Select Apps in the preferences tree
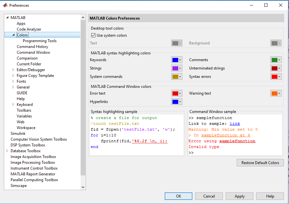 [x=21, y=23]
